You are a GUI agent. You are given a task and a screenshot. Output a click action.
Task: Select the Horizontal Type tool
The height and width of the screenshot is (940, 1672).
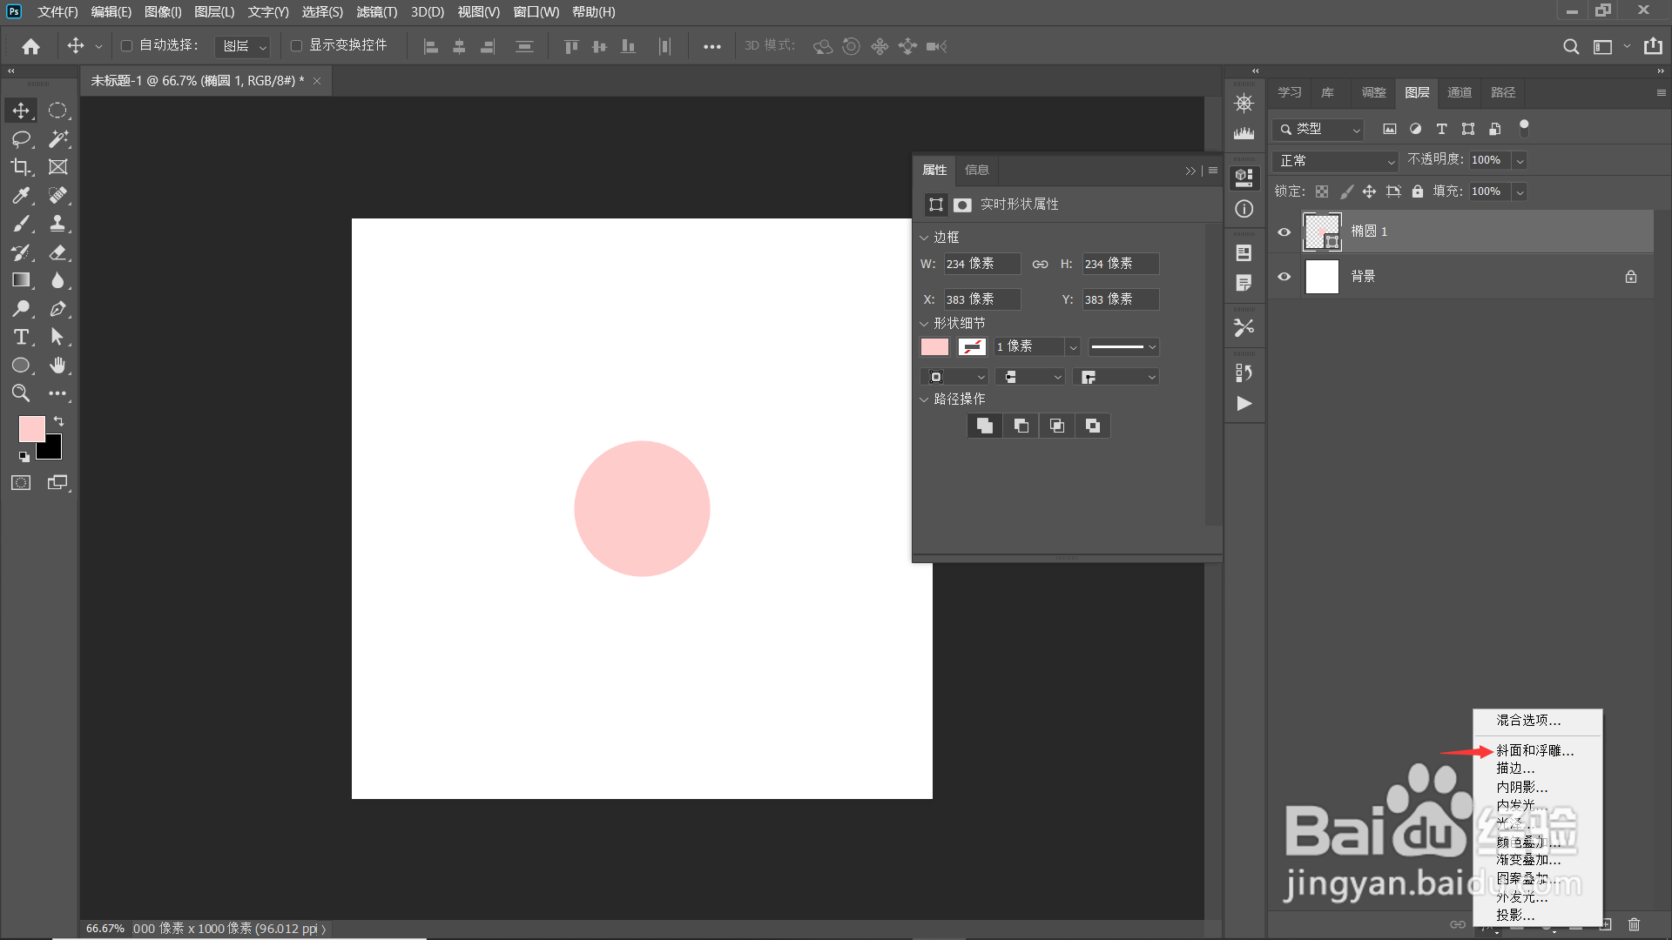pyautogui.click(x=21, y=337)
